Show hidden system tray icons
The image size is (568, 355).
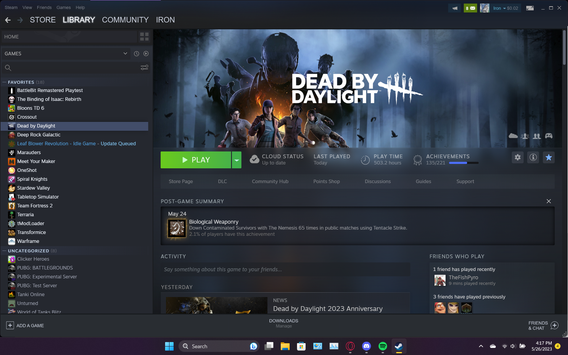pyautogui.click(x=481, y=346)
